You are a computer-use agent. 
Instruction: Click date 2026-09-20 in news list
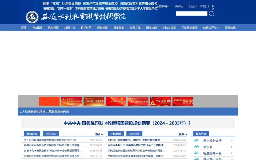tap(179, 145)
